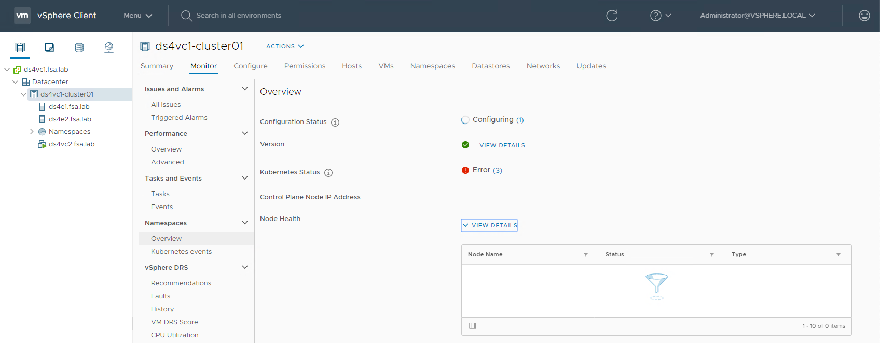This screenshot has width=880, height=343.
Task: Filter the Node Name column
Action: tap(586, 255)
